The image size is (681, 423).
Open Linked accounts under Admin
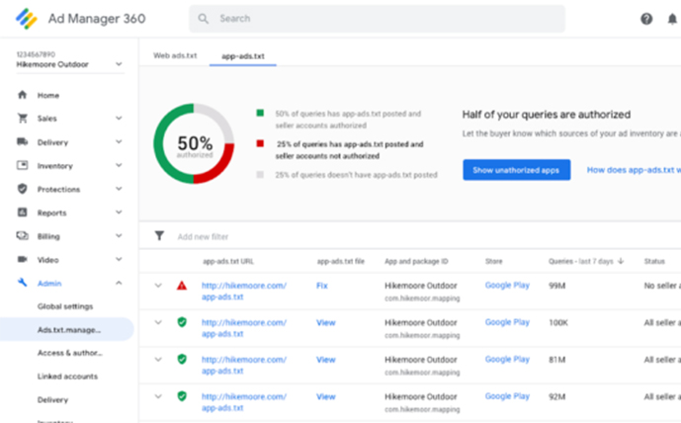pyautogui.click(x=67, y=377)
